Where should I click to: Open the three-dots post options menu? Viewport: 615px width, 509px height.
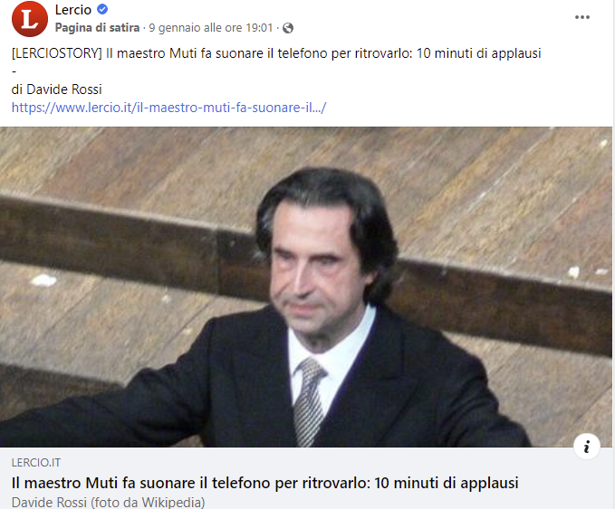pos(582,17)
